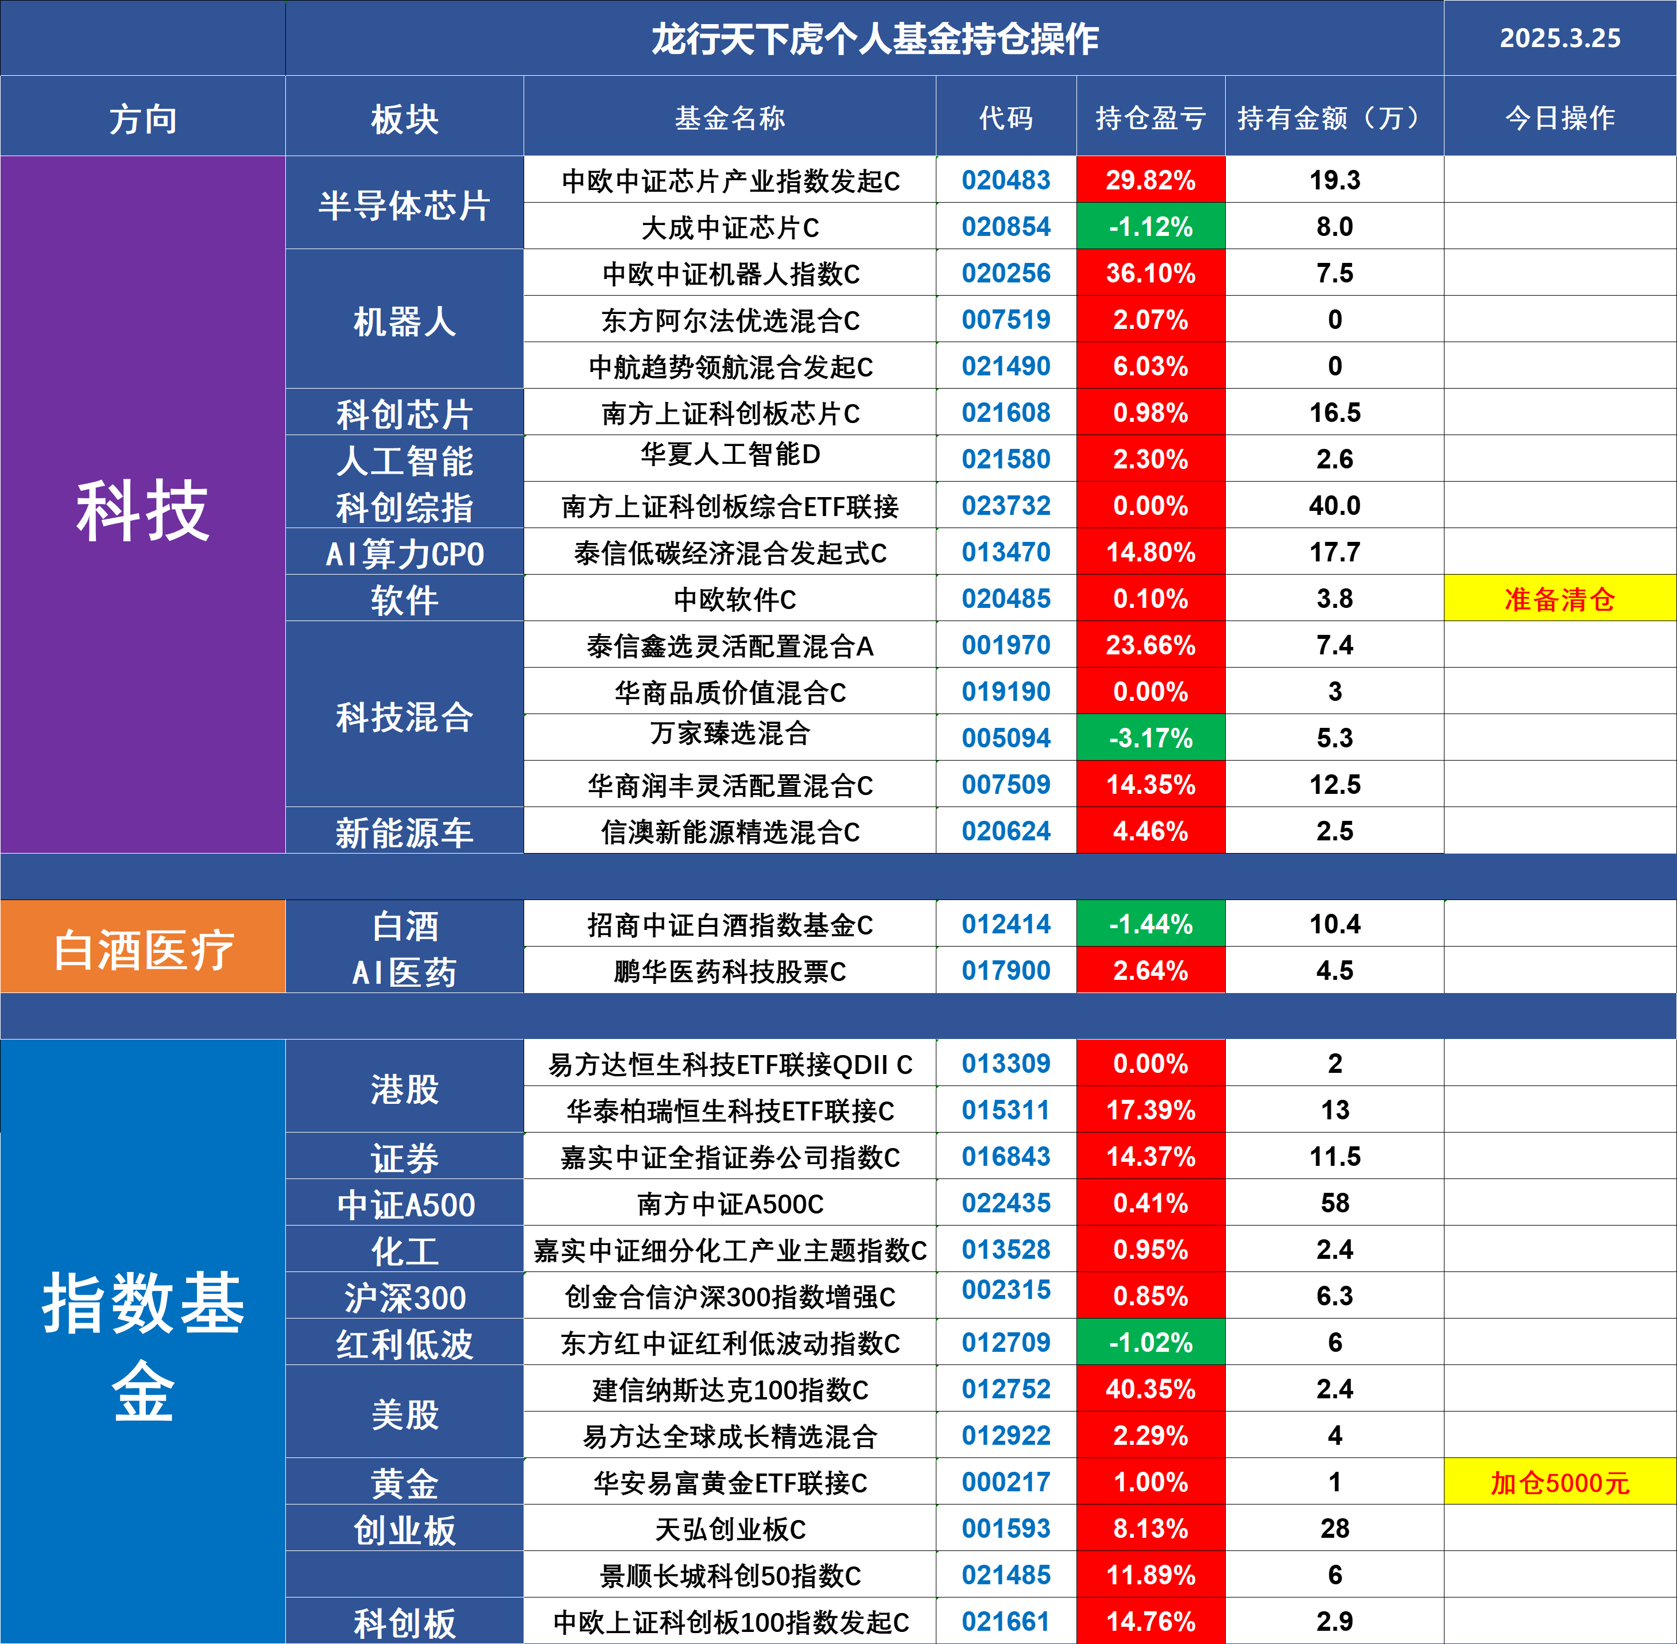1677x1644 pixels.
Task: Click the fund code 016843
Action: pyautogui.click(x=1006, y=1157)
